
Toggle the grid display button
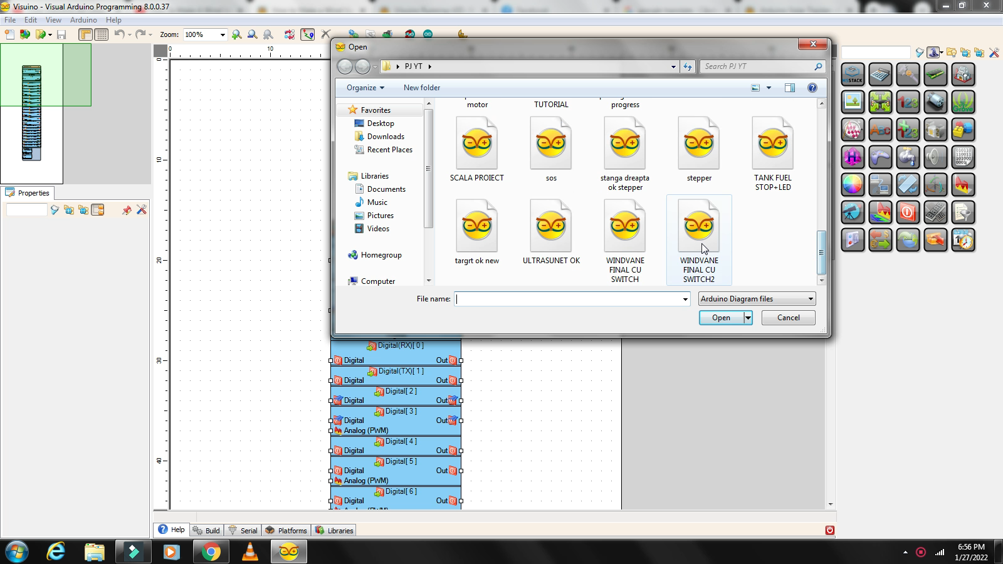coord(101,34)
